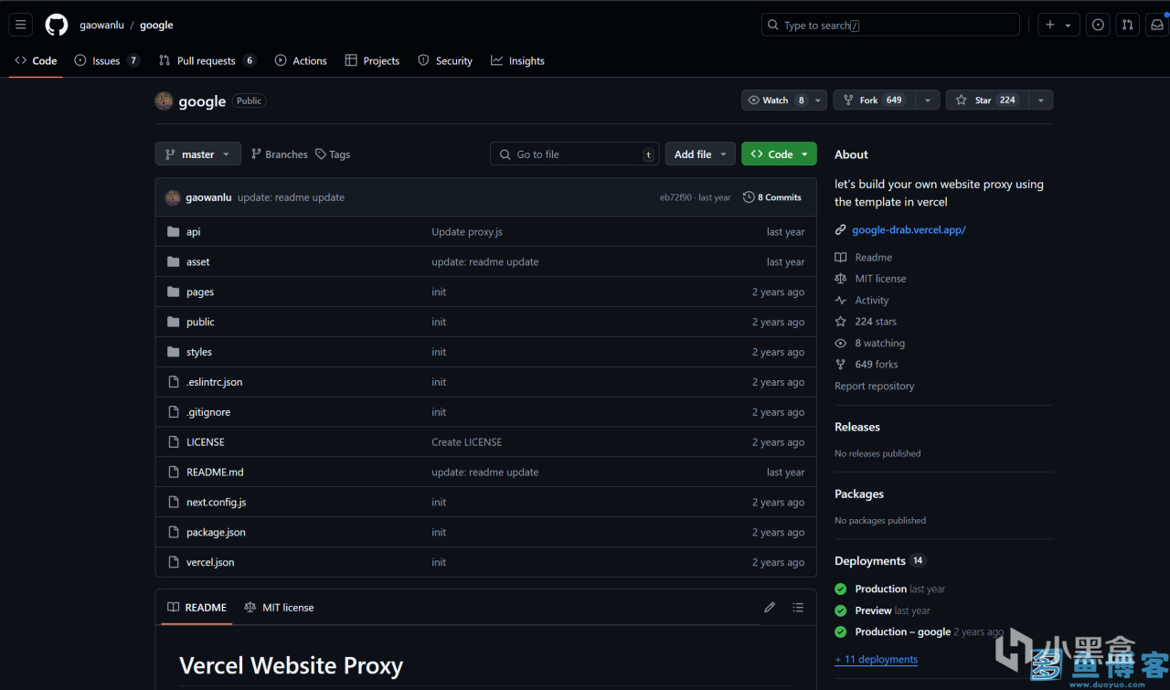View the 8 Commits history
1170x690 pixels.
coord(772,197)
